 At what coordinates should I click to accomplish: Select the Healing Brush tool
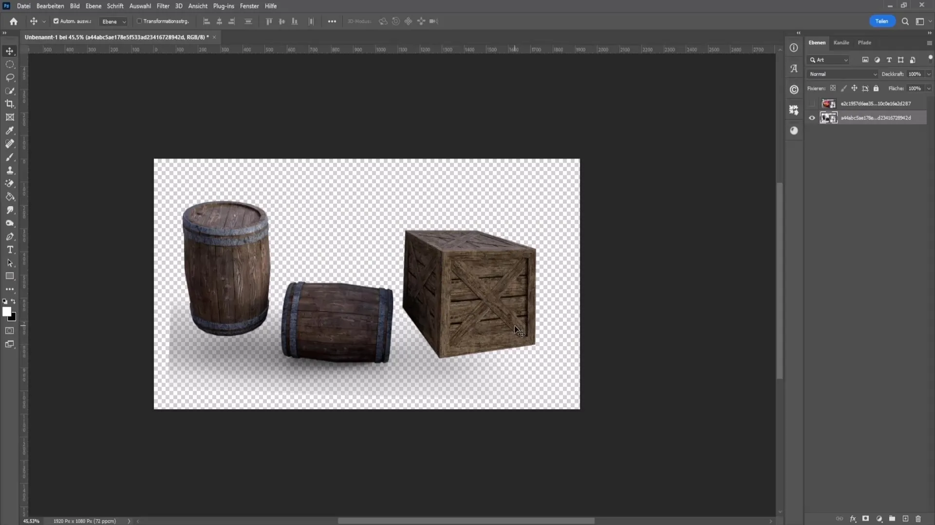click(10, 143)
